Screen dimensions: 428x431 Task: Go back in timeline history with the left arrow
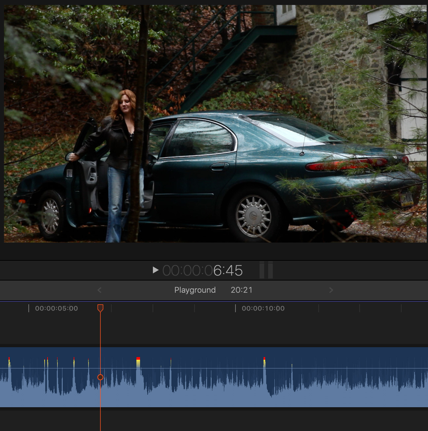click(x=99, y=290)
